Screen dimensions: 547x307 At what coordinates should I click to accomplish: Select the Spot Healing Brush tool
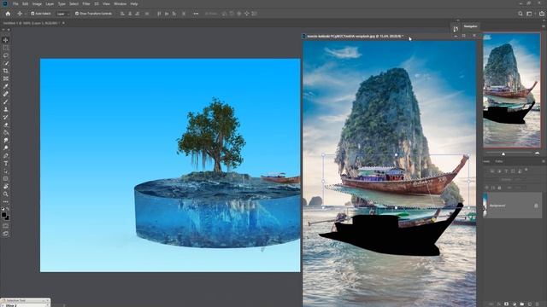point(6,94)
